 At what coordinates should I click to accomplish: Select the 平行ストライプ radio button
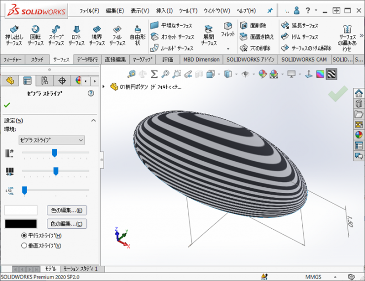coord(24,236)
